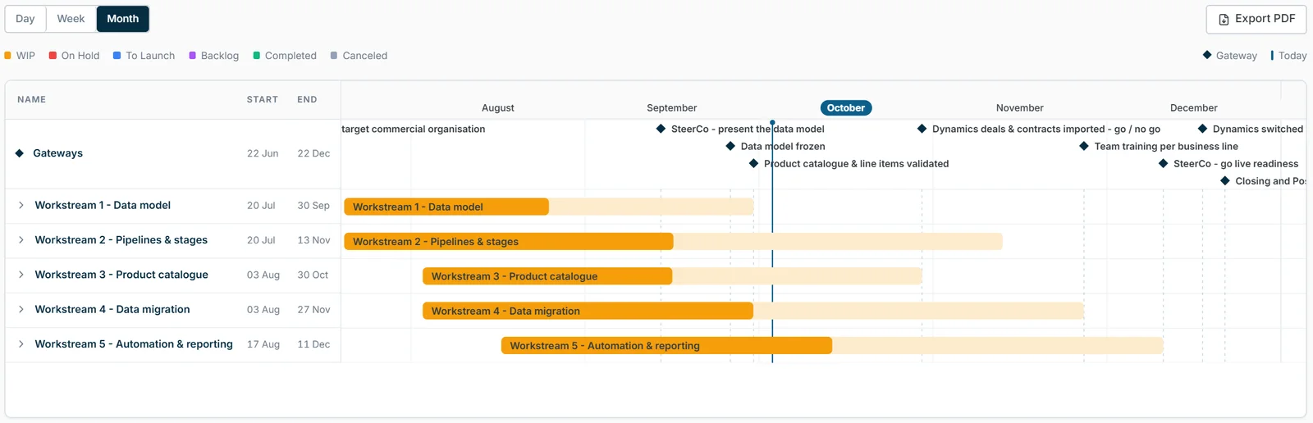Click the December month label
The width and height of the screenshot is (1313, 423).
point(1194,108)
